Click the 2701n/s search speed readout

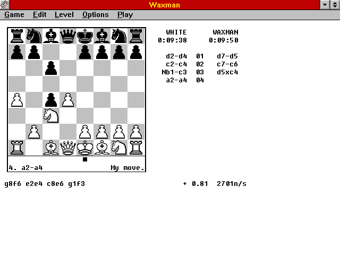[232, 184]
